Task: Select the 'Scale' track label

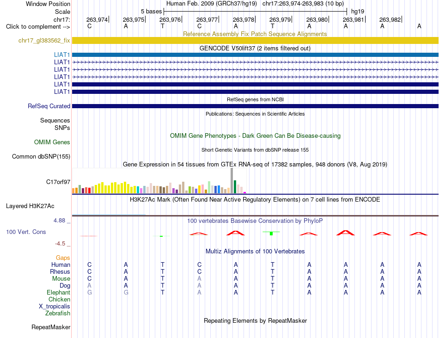Action: [62, 12]
